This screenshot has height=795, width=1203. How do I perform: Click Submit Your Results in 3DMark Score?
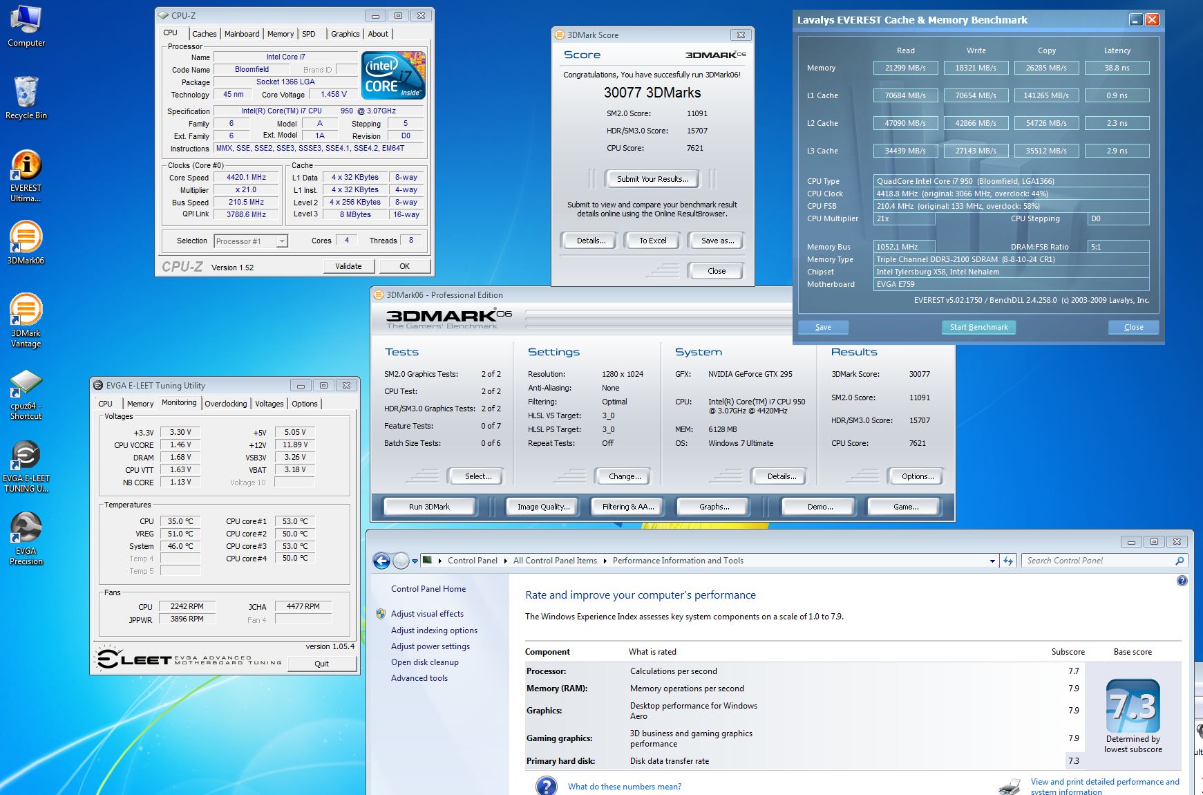(652, 179)
